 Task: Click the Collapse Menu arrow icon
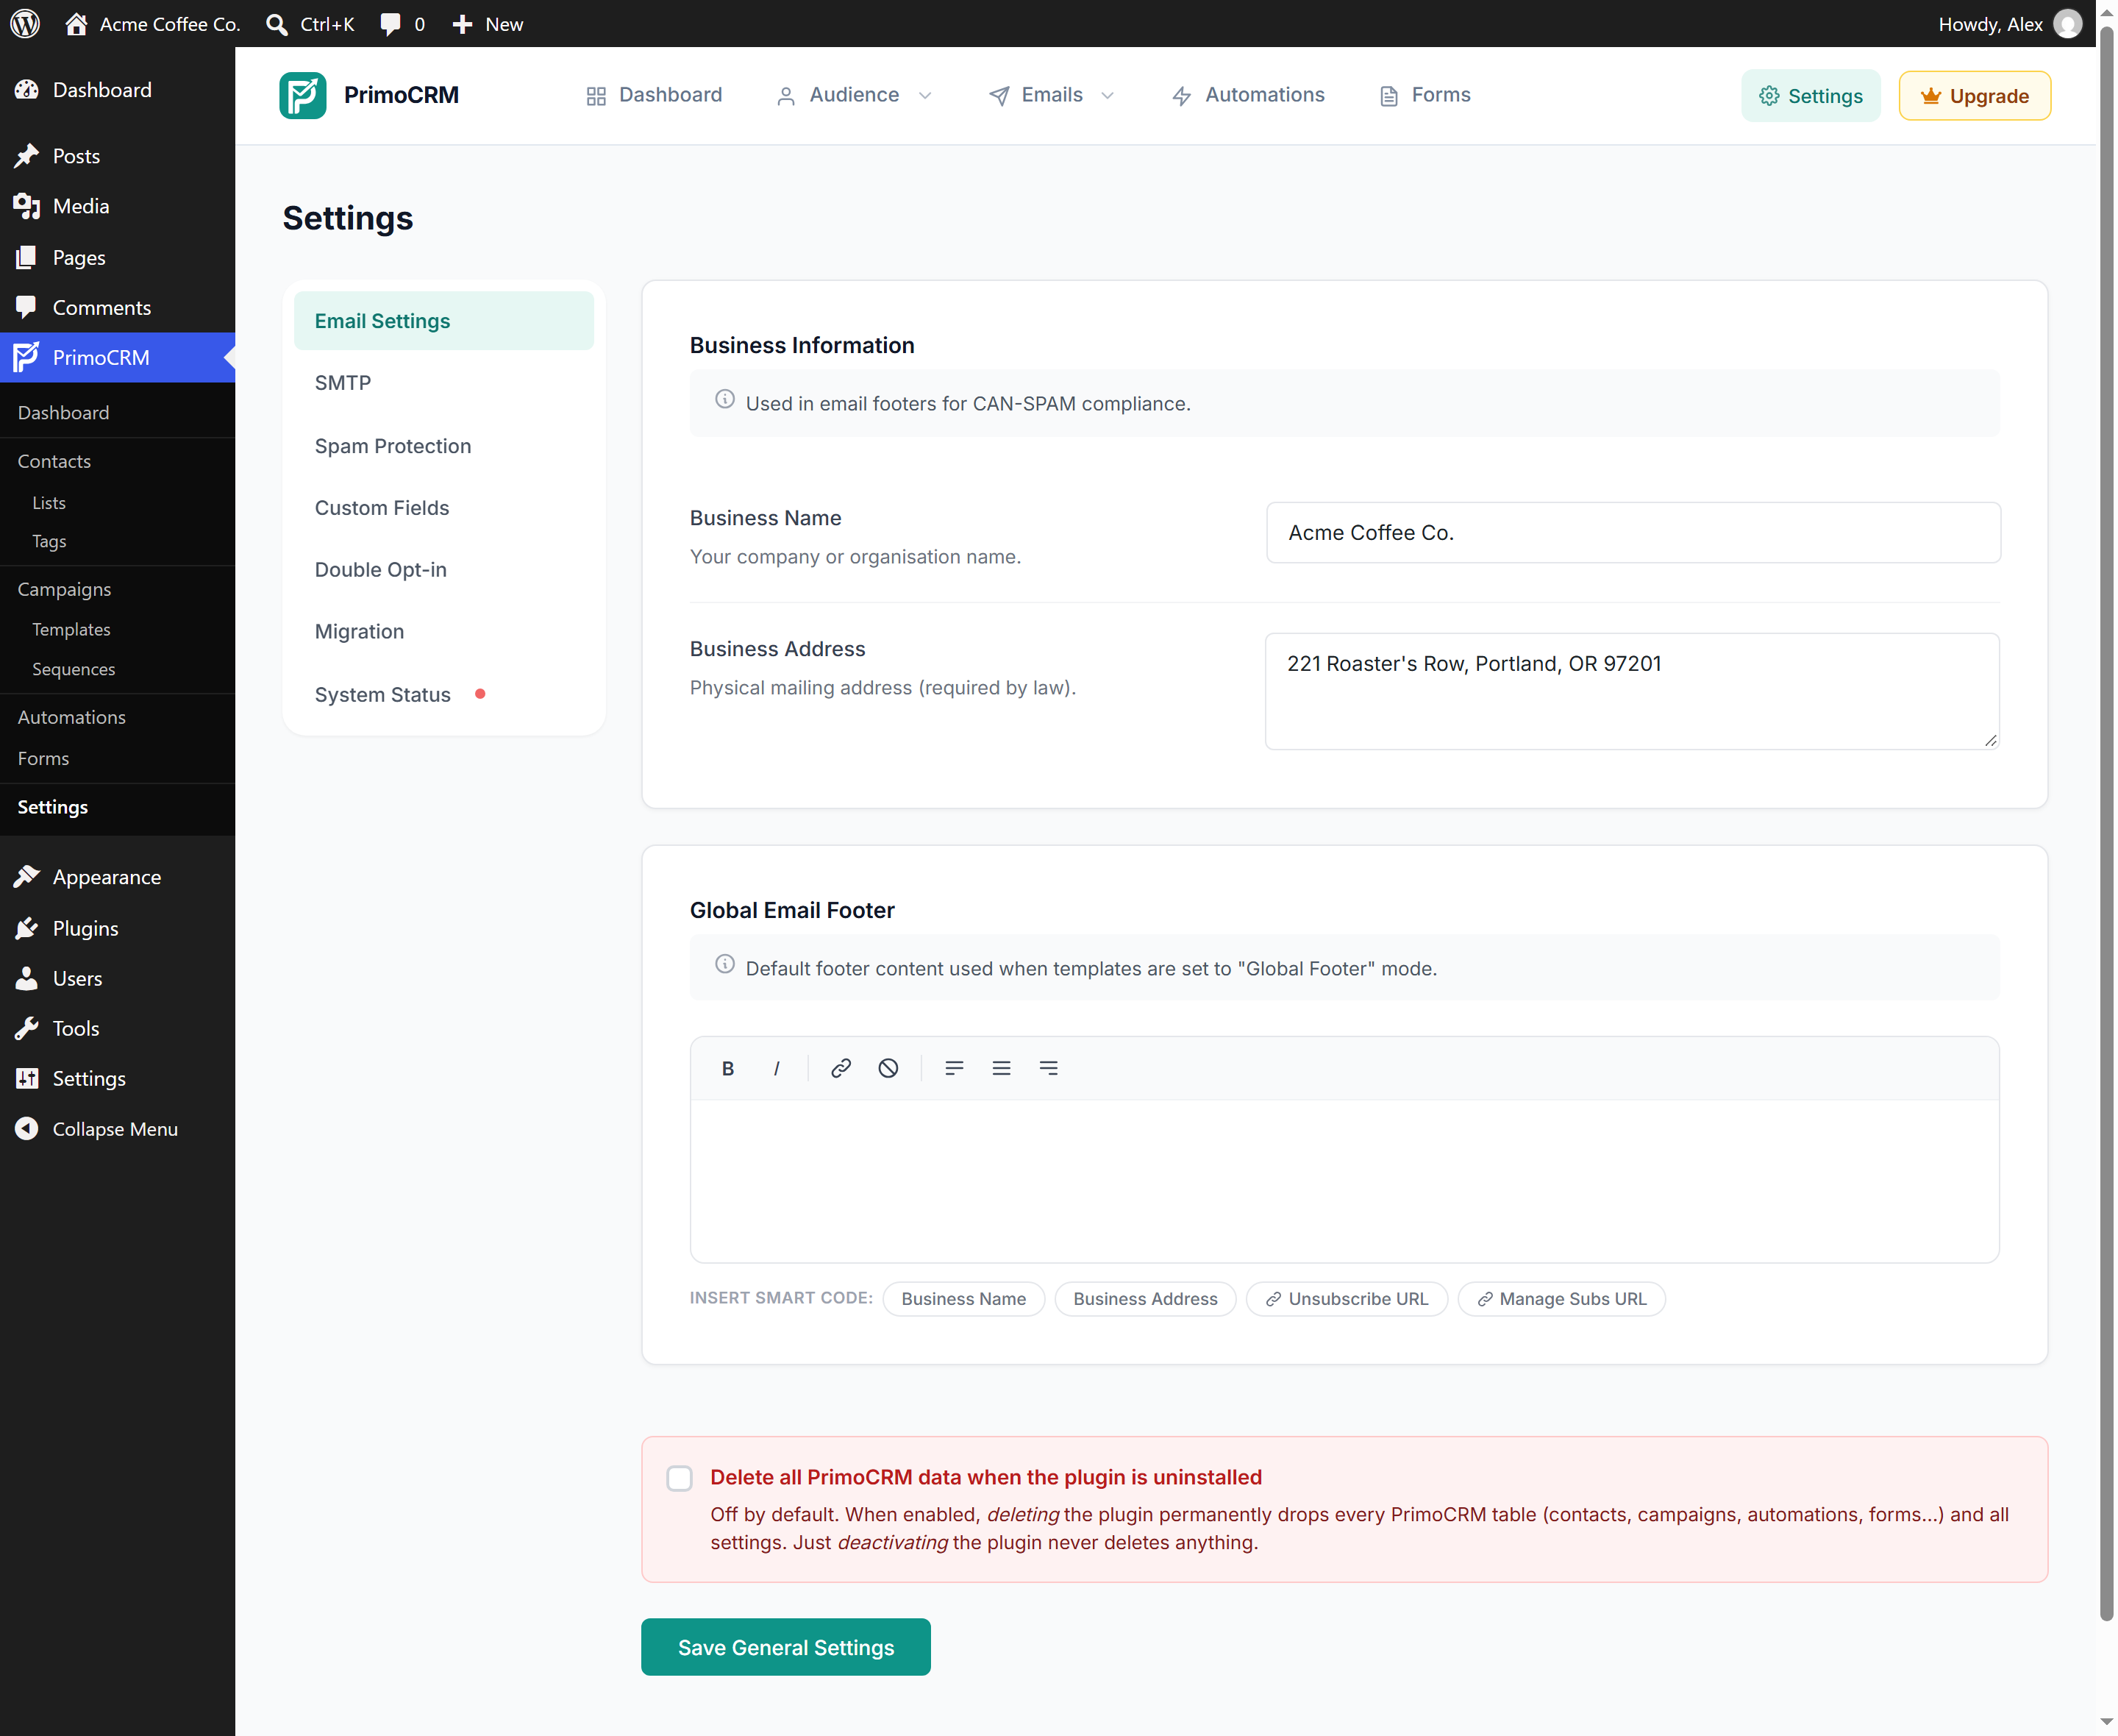pos(27,1129)
